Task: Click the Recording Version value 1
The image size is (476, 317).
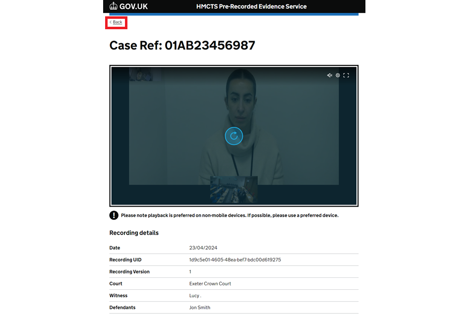Action: pos(190,271)
